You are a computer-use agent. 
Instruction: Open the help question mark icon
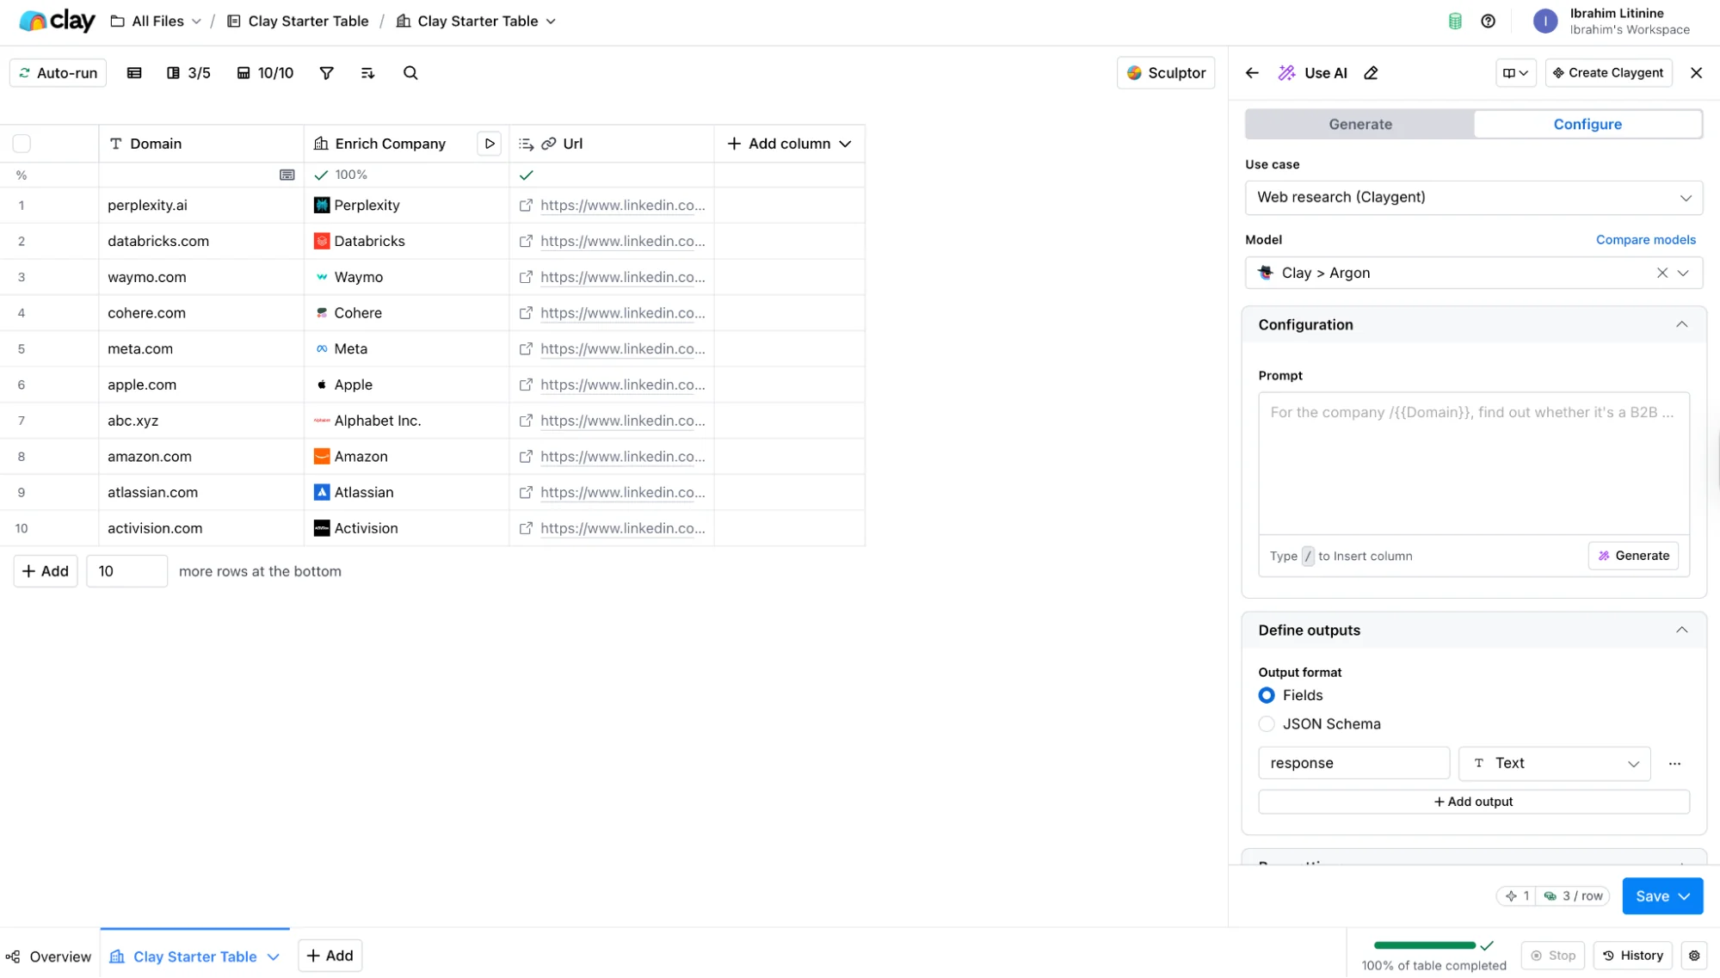(1488, 22)
